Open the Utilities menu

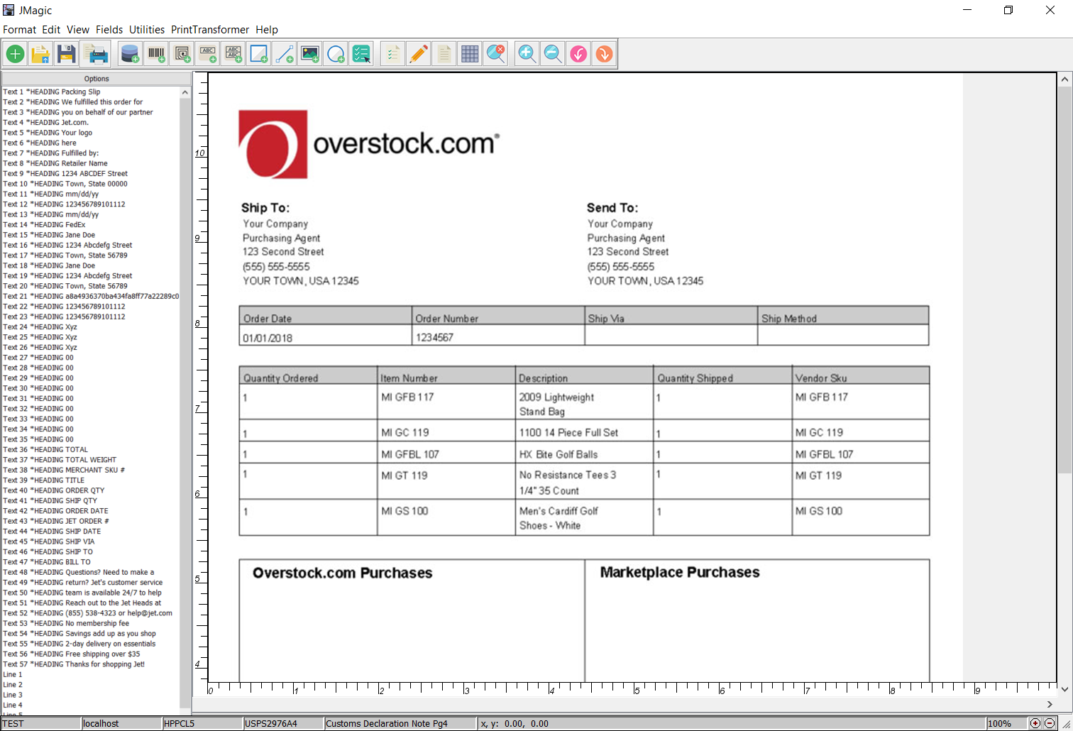[x=147, y=30]
